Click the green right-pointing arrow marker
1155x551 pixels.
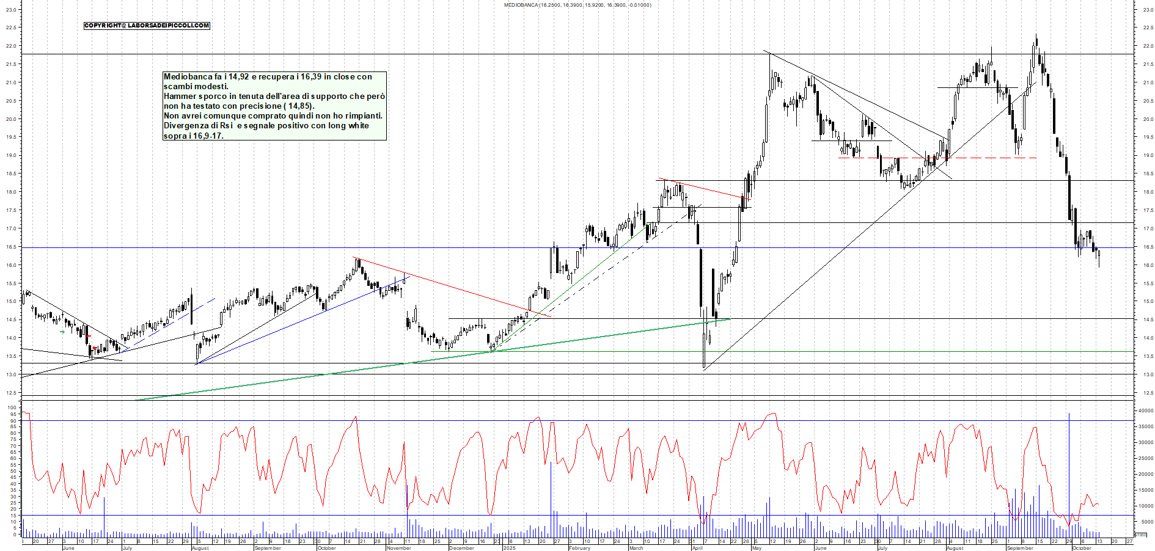62,332
